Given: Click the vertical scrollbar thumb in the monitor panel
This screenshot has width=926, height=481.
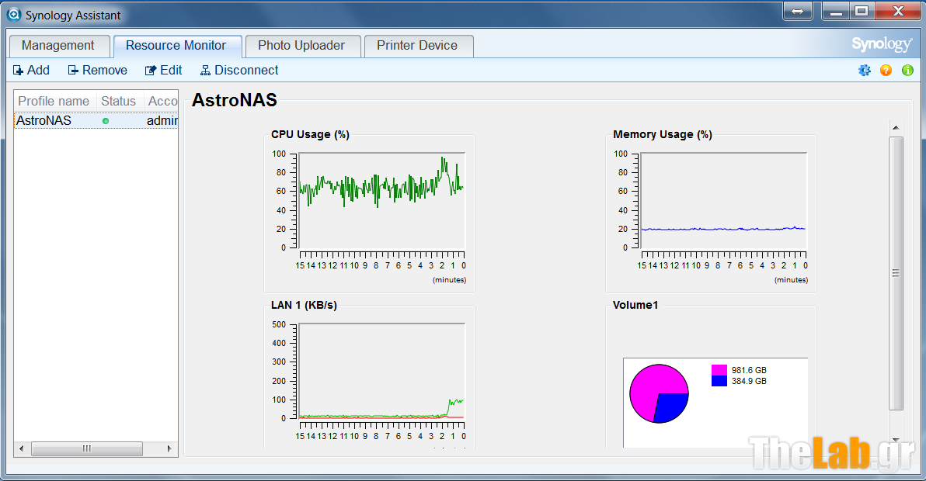Looking at the screenshot, I should click(896, 274).
